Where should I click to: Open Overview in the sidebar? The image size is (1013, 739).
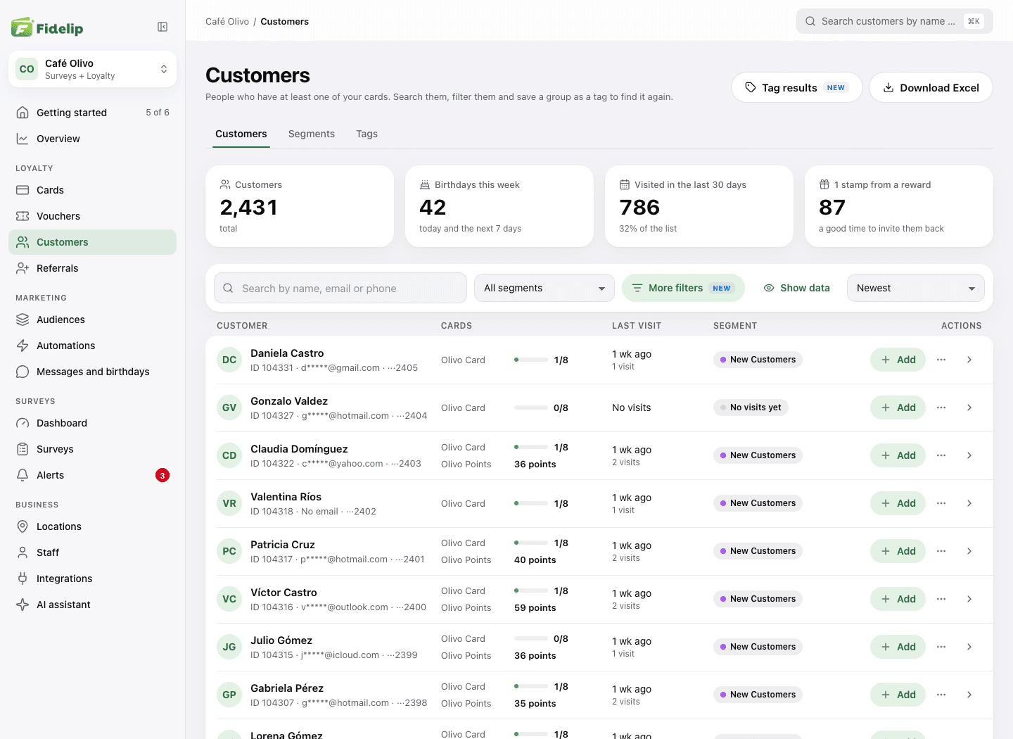[92, 139]
